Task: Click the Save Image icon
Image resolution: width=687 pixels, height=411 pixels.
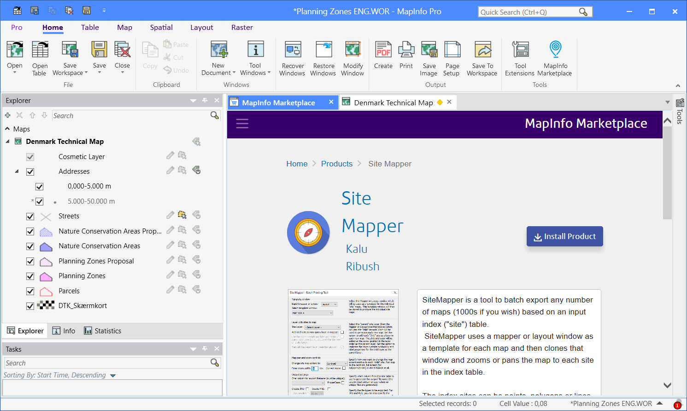Action: 429,50
